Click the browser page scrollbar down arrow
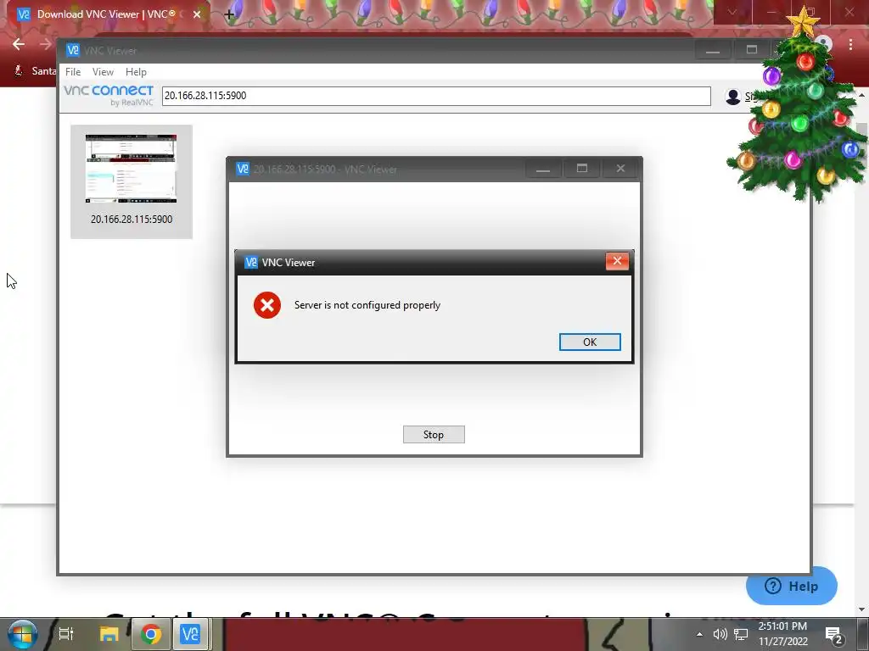 (x=861, y=609)
